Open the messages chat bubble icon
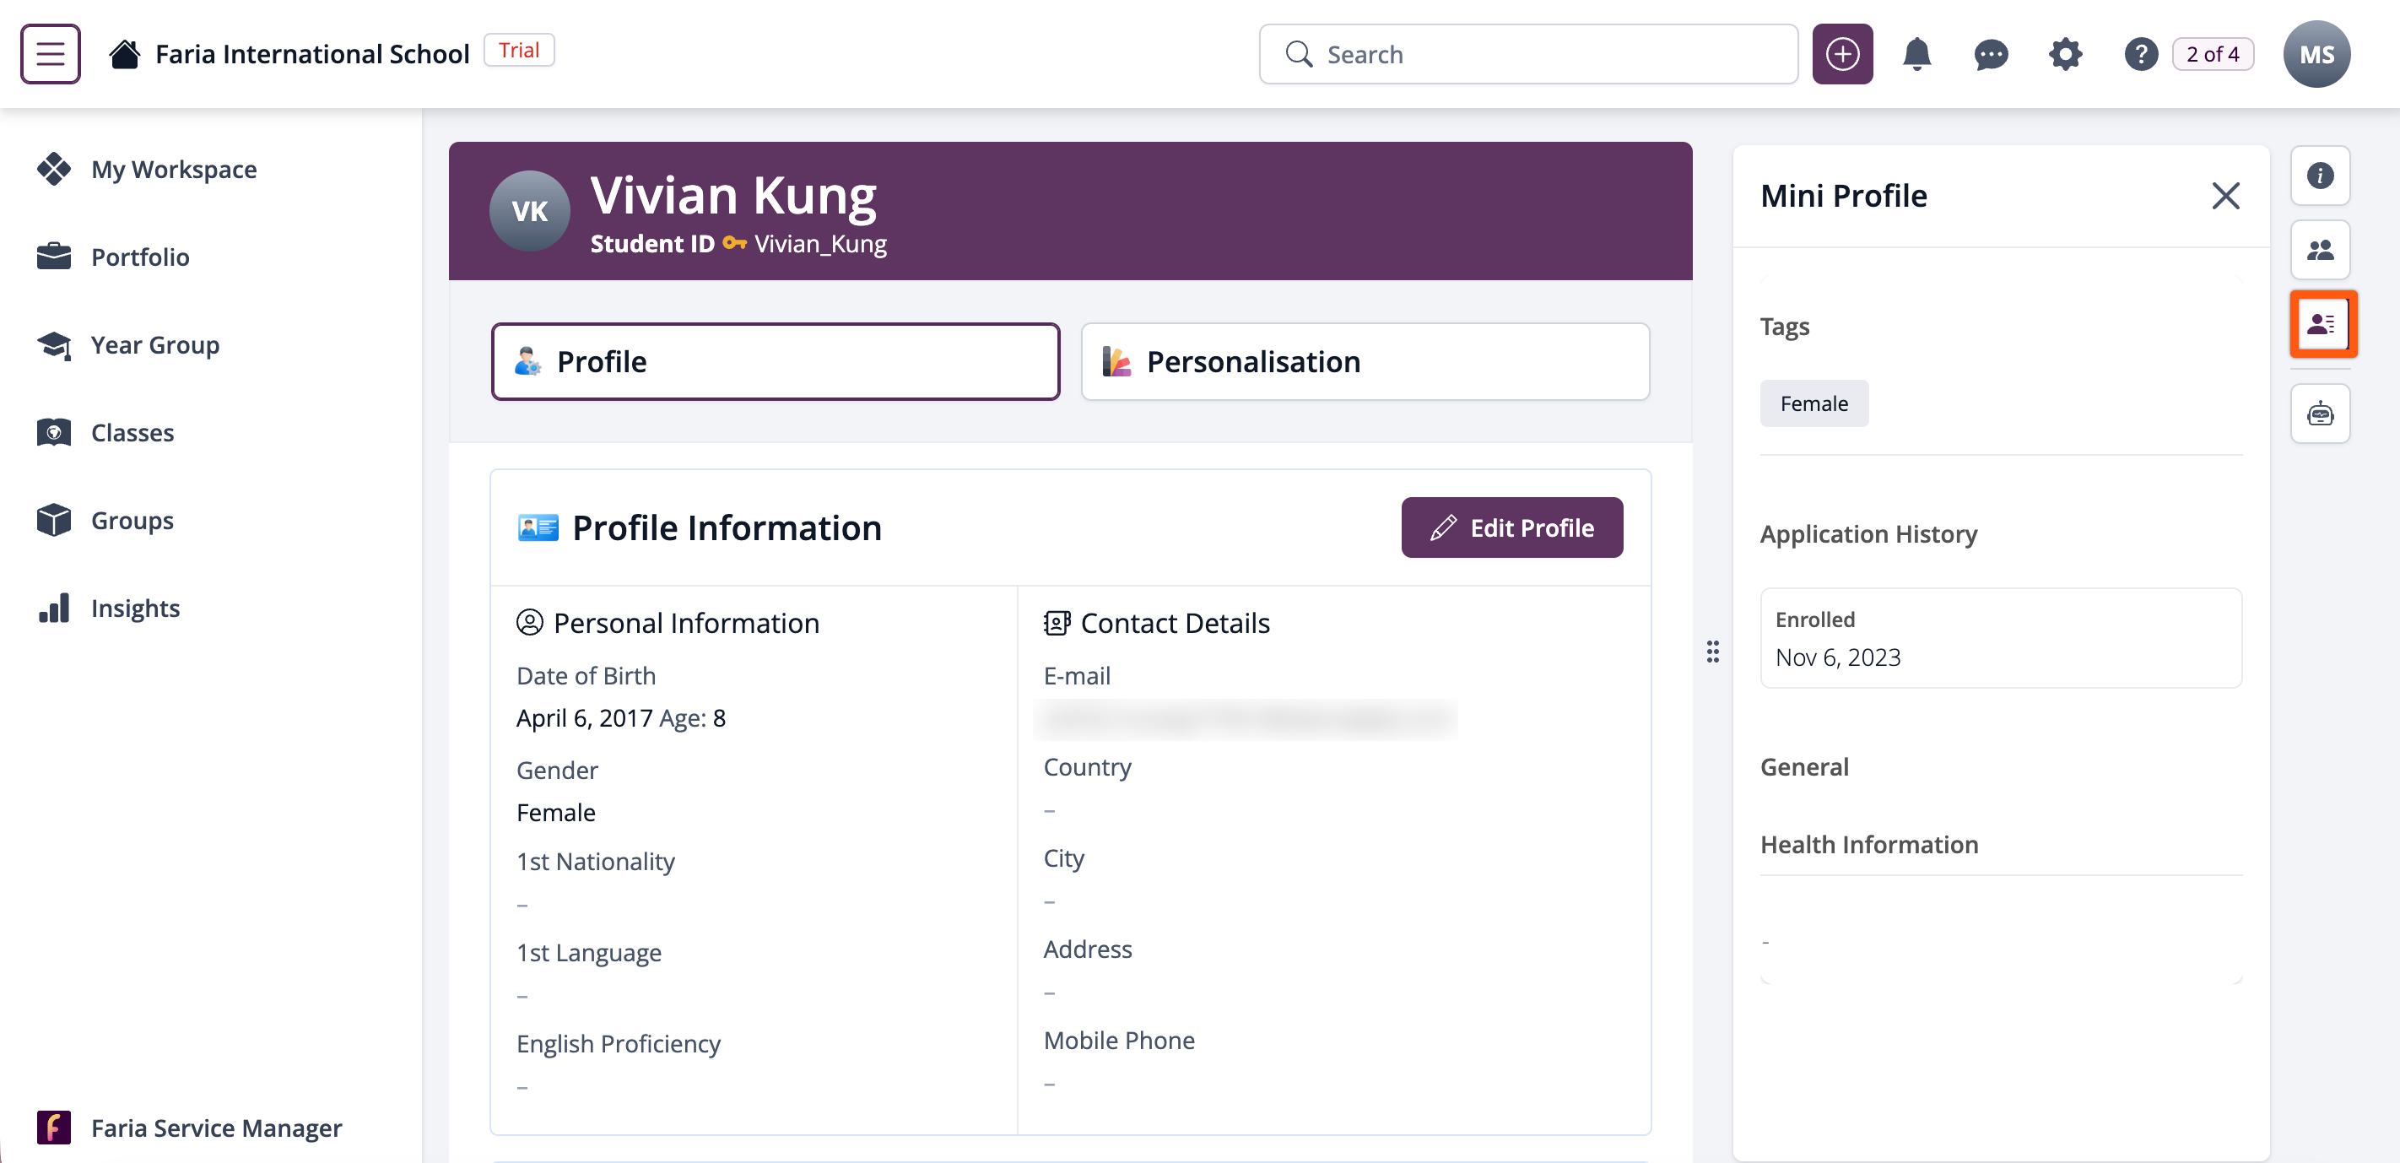2400x1163 pixels. tap(1990, 54)
